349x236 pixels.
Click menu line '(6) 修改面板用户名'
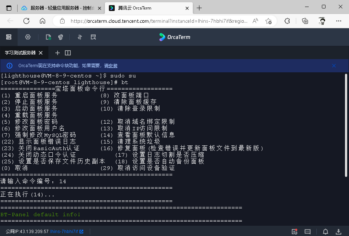tap(33, 128)
